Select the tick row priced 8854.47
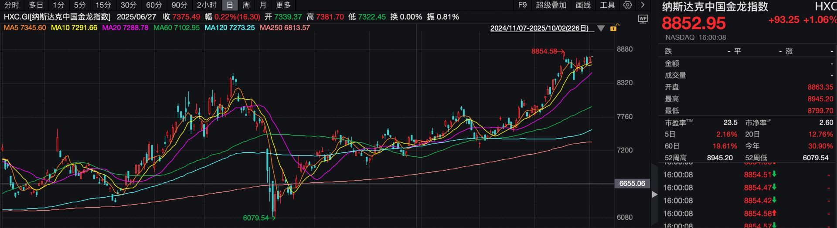 click(x=747, y=188)
